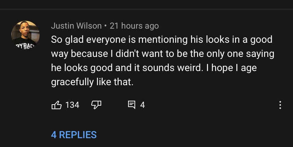
Task: Click the word "REPLIES" in blue
Action: [x=77, y=135]
